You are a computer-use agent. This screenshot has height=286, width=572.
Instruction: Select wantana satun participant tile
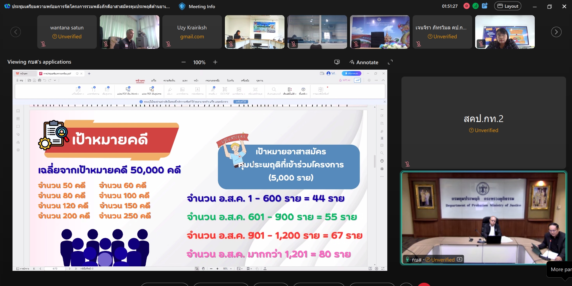click(x=67, y=32)
